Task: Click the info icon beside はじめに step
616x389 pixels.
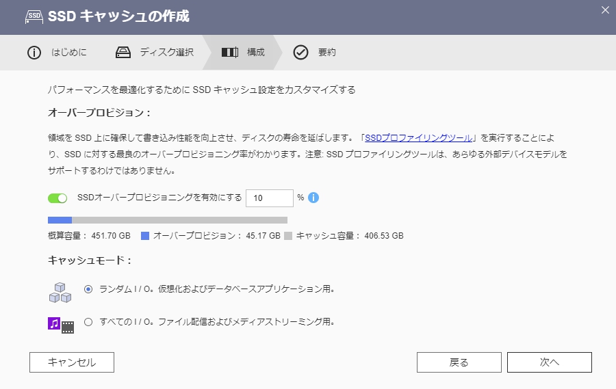Action: [34, 53]
